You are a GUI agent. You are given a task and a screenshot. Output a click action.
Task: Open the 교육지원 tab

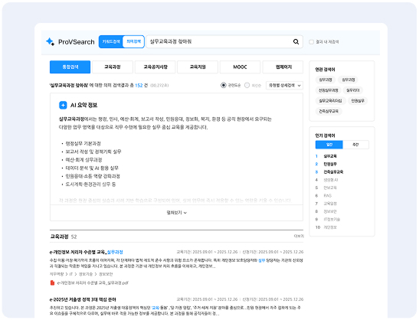point(198,67)
